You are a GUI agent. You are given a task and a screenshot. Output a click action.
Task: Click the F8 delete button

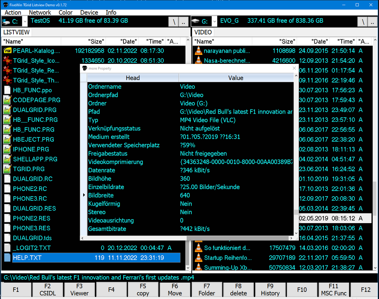pos(238,290)
